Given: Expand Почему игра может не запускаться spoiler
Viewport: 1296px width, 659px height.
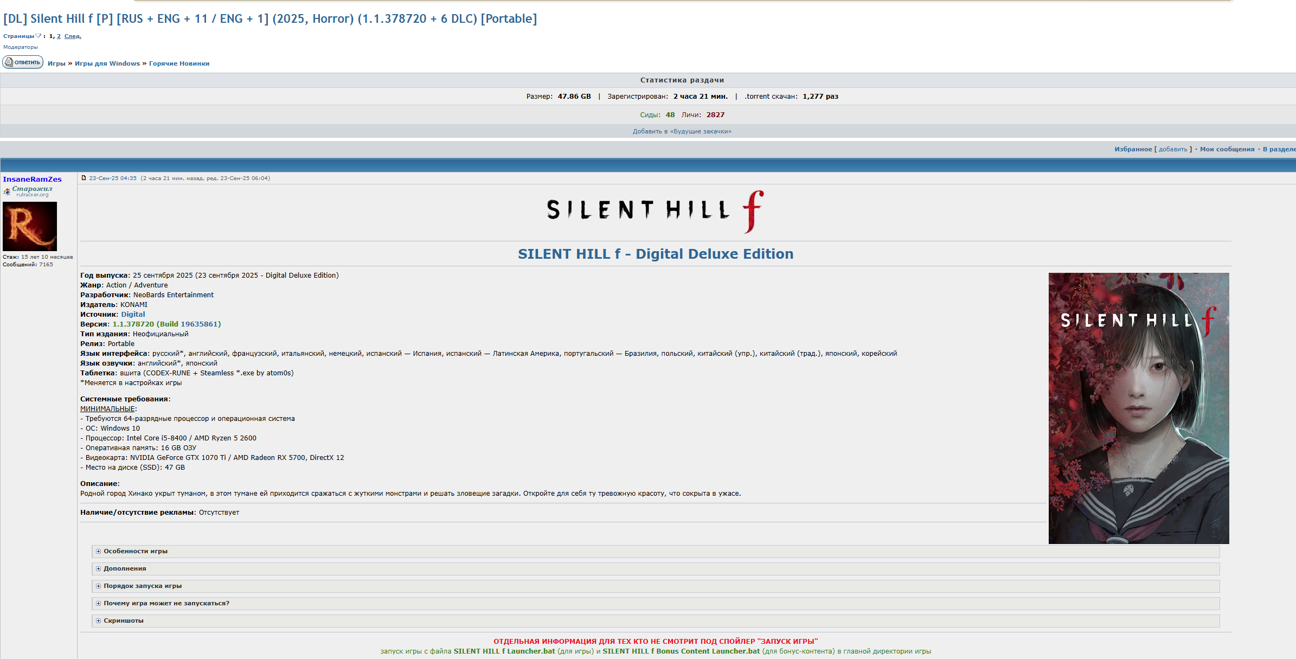Looking at the screenshot, I should (166, 603).
